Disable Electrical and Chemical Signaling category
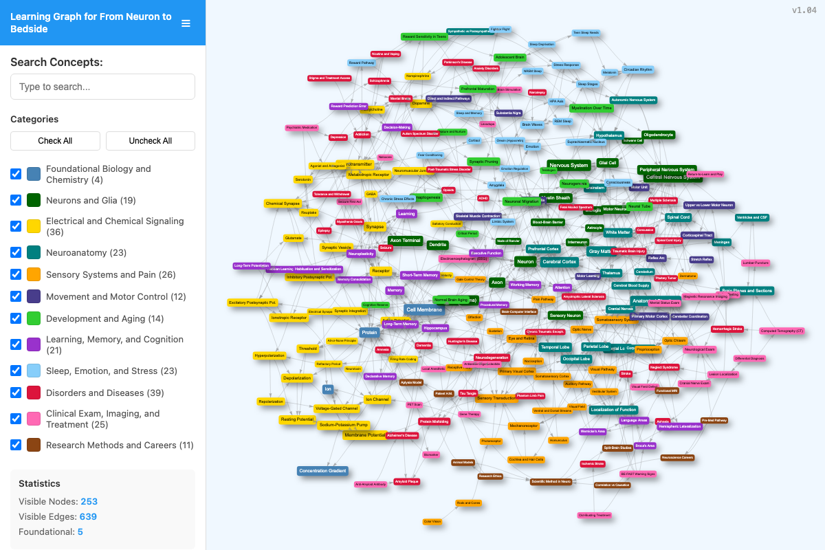The width and height of the screenshot is (825, 550). 16,226
